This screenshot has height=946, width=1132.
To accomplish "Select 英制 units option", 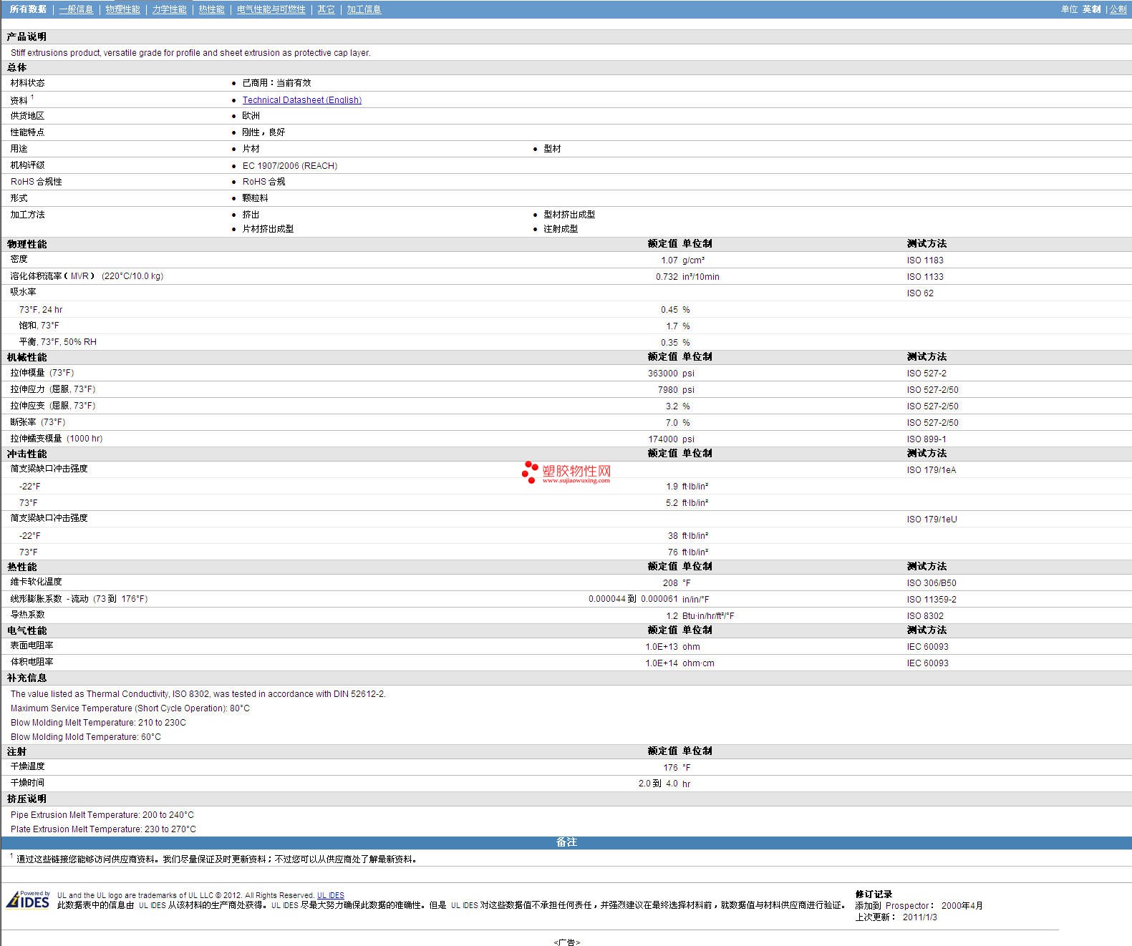I will 1091,9.
